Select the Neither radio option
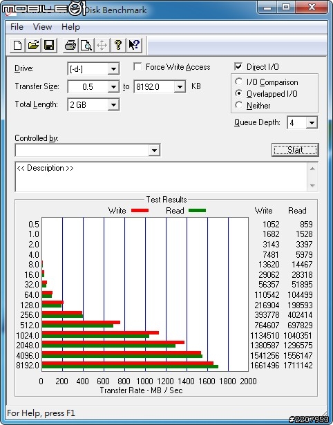The width and height of the screenshot is (333, 425). tap(239, 105)
